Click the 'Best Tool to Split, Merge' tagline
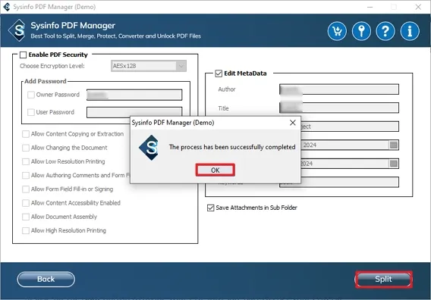Viewport: 431px width, 300px height. [x=116, y=36]
